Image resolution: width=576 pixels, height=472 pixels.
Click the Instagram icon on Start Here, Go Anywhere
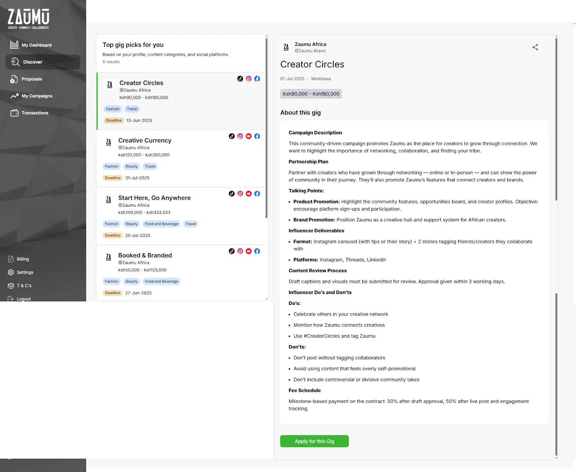click(x=240, y=194)
